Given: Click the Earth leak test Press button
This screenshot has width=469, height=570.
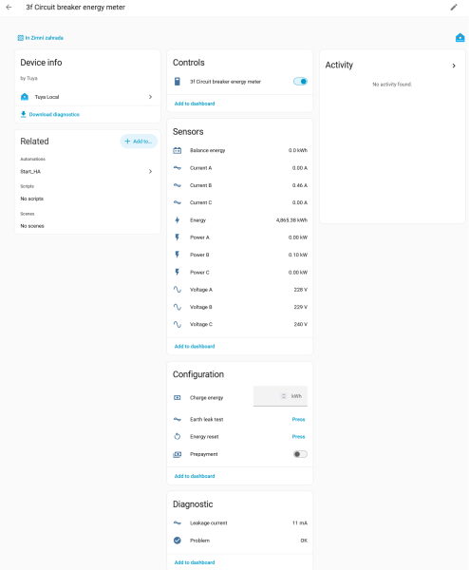Looking at the screenshot, I should click(x=299, y=420).
